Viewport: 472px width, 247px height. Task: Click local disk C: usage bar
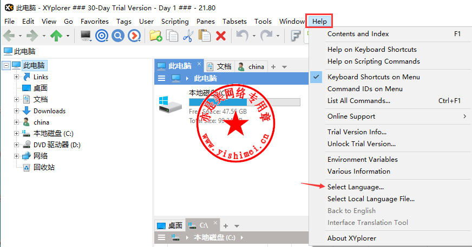click(x=245, y=102)
